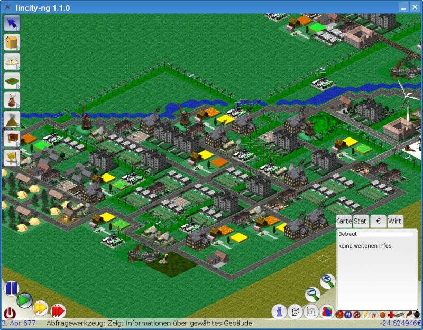Zoom in with plus magnifier

click(328, 281)
